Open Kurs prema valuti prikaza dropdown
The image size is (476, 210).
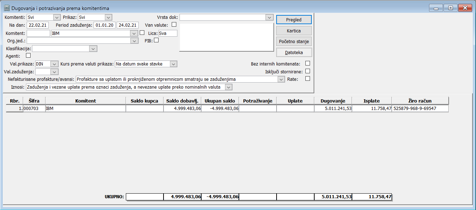(173, 64)
